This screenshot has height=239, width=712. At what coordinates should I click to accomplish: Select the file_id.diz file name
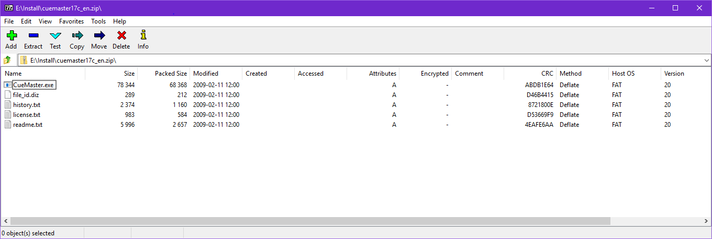26,95
